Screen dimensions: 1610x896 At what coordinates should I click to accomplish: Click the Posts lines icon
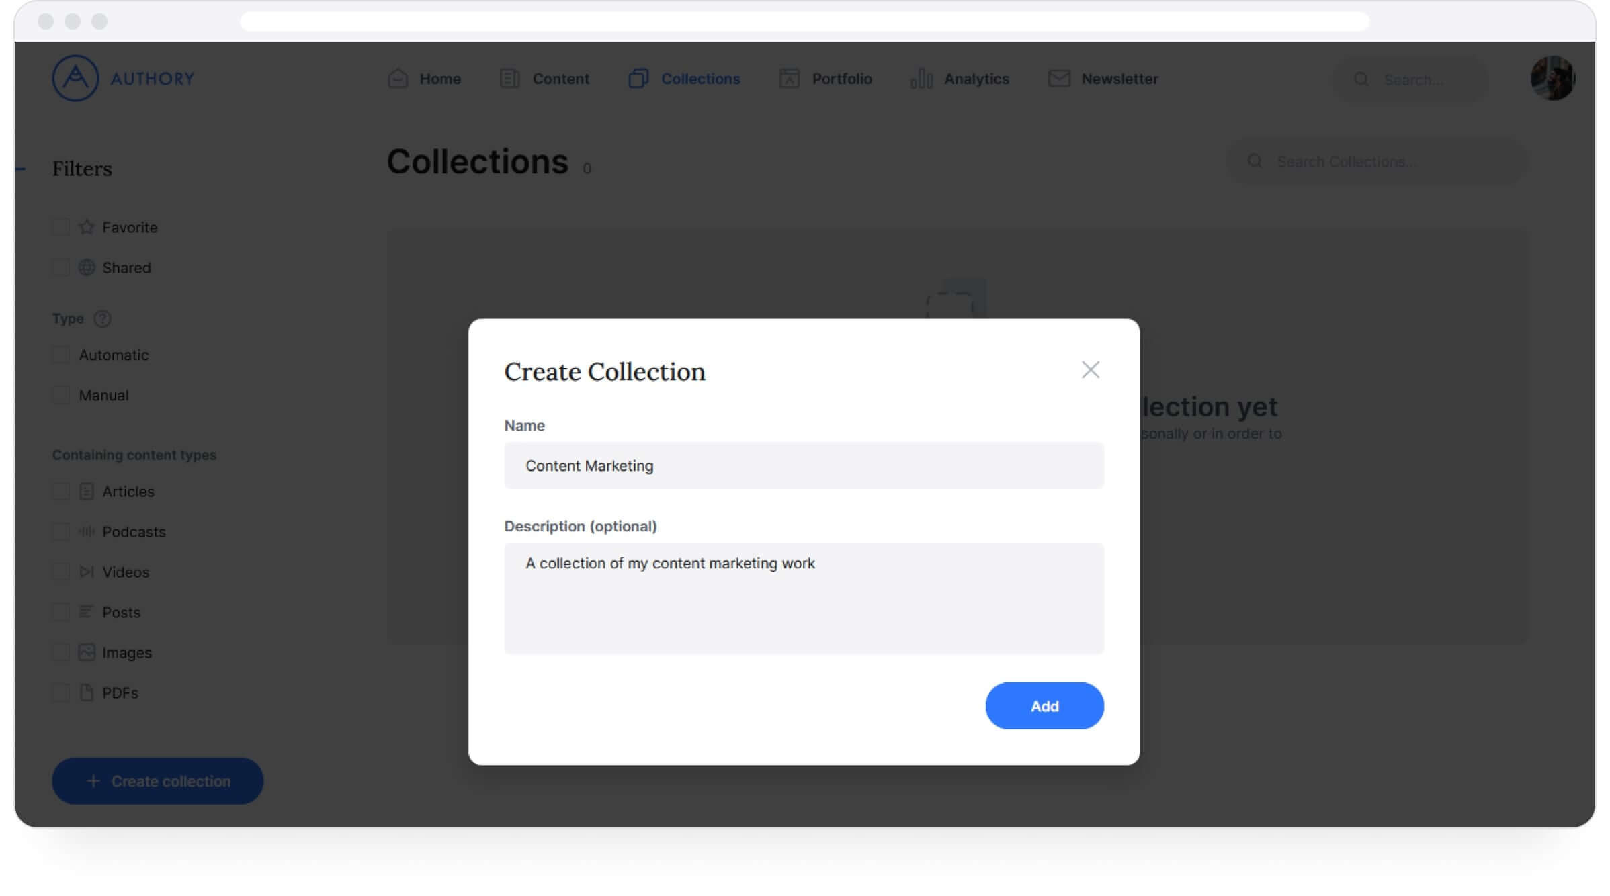click(x=87, y=611)
